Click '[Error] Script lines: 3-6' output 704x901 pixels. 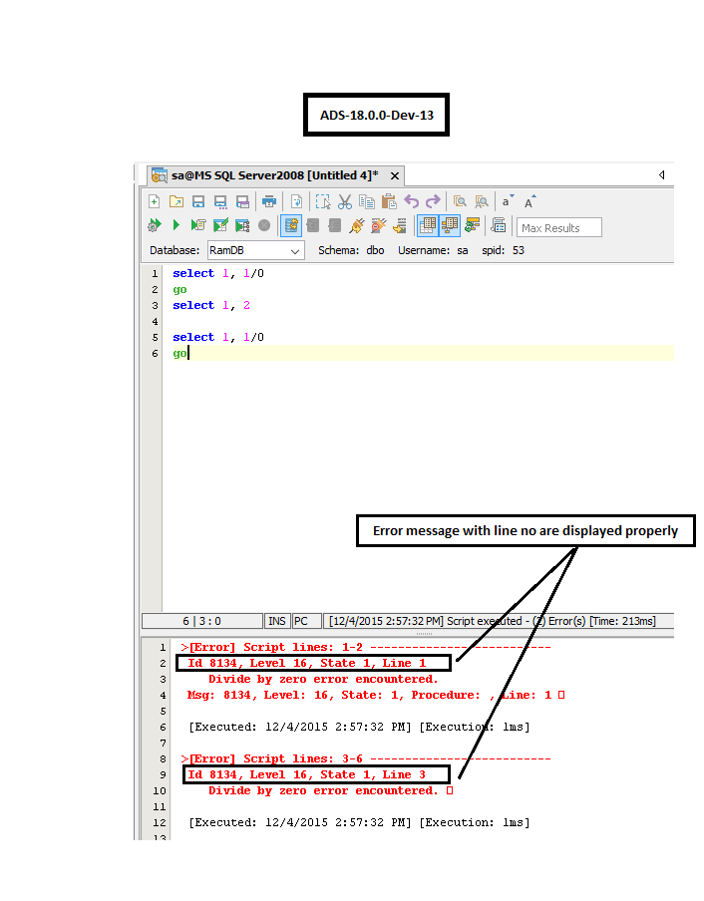coord(366,758)
